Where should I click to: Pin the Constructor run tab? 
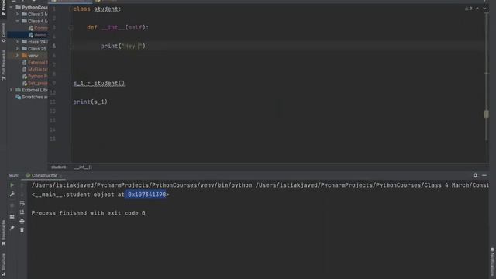click(x=12, y=228)
